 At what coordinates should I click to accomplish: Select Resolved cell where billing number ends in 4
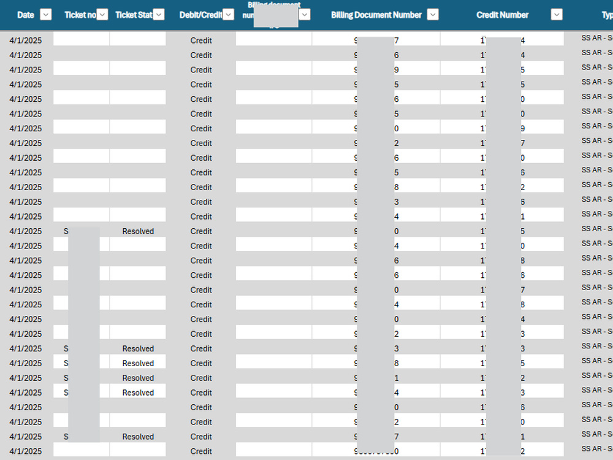pos(138,393)
